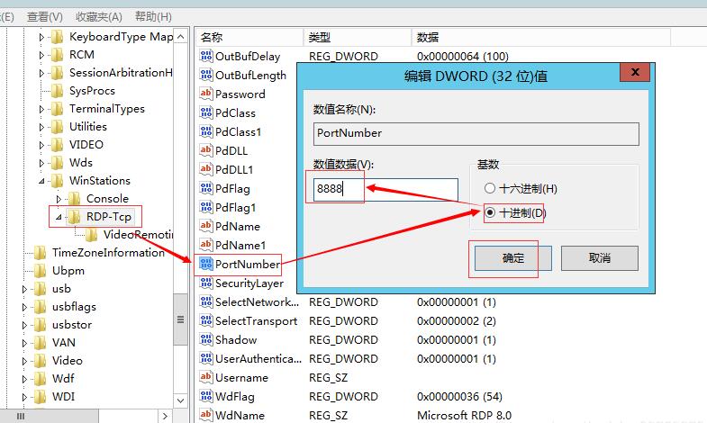Click the 确定 button
Viewport: 707px width, 423px height.
512,257
